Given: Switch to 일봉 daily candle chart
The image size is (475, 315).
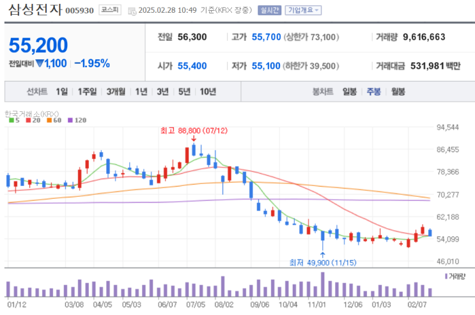Looking at the screenshot, I should (x=350, y=91).
